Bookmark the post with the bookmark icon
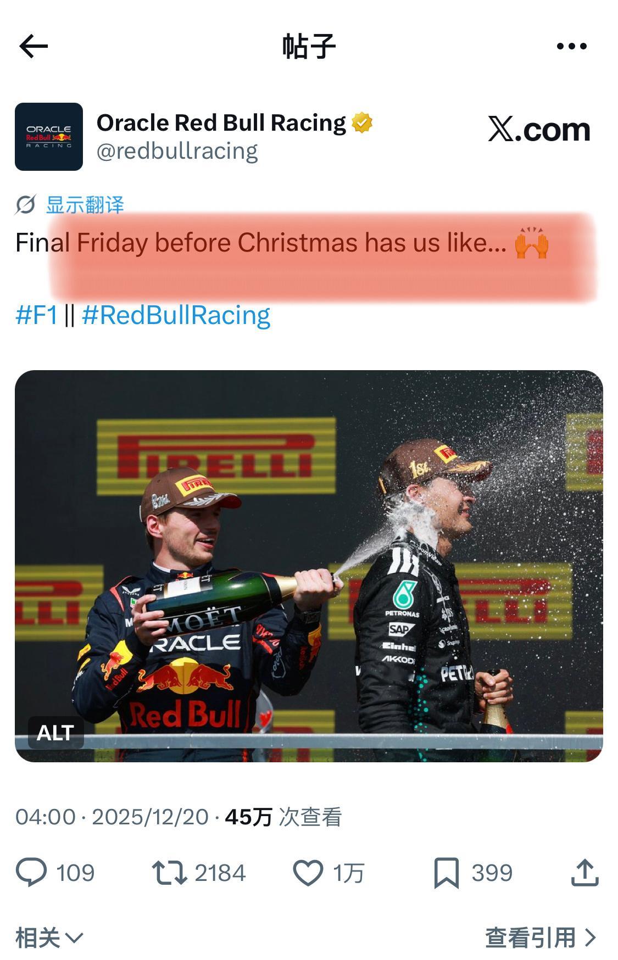Viewport: 618px width, 960px height. pyautogui.click(x=446, y=873)
